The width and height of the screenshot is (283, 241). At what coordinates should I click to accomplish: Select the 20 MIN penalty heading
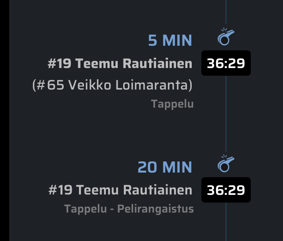[x=165, y=167]
